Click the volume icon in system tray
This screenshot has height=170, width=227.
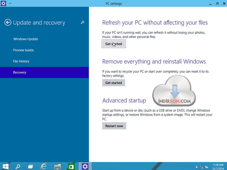coord(207,167)
